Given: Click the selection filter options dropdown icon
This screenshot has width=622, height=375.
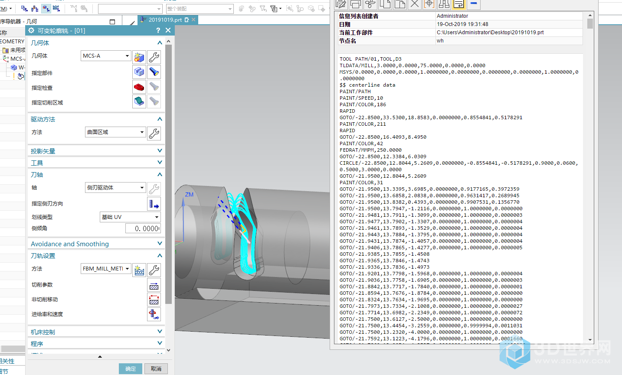Looking at the screenshot, I should (x=275, y=8).
